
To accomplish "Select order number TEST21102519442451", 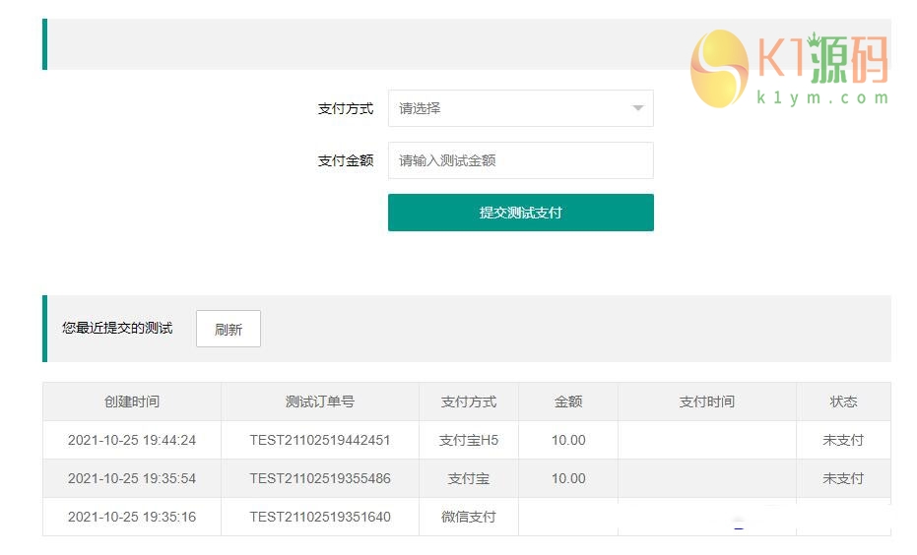I will click(320, 440).
